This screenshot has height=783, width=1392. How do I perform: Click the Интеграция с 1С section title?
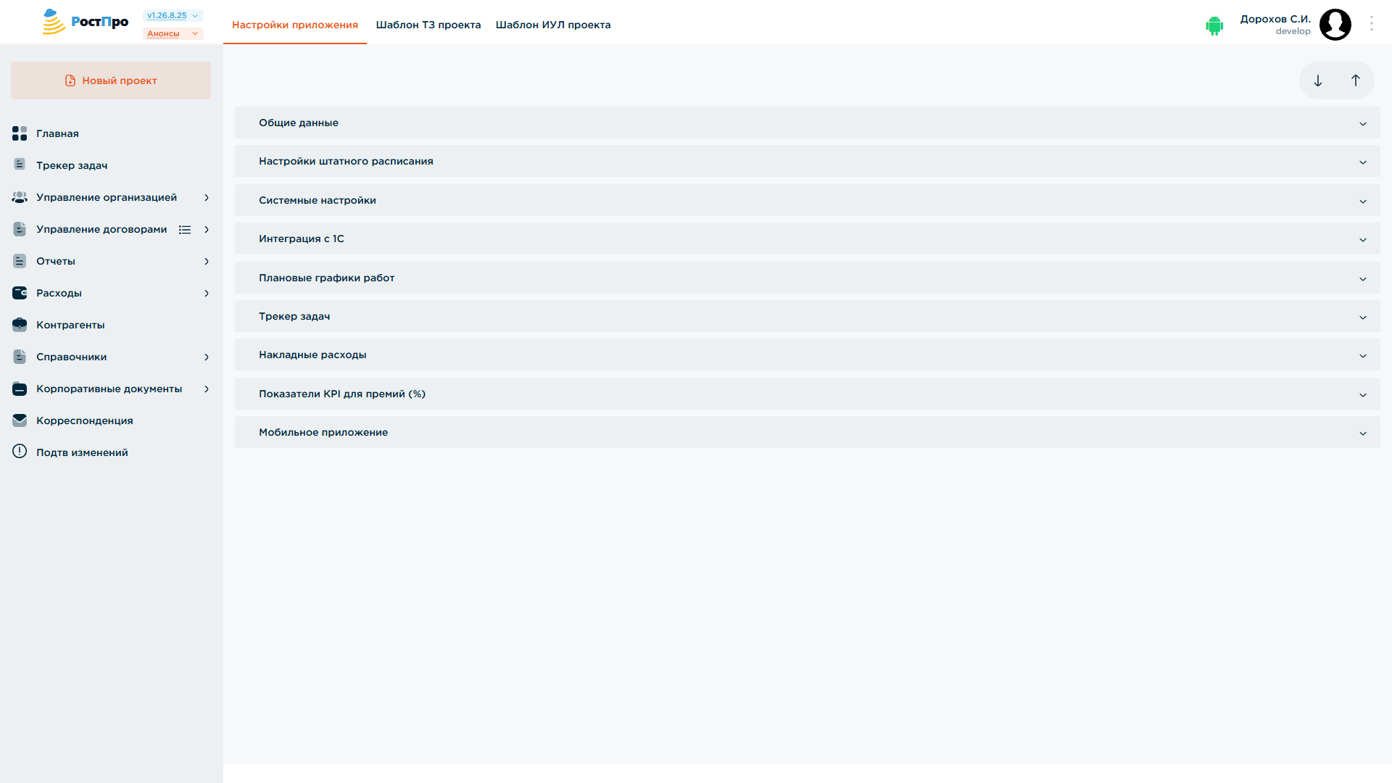[302, 239]
